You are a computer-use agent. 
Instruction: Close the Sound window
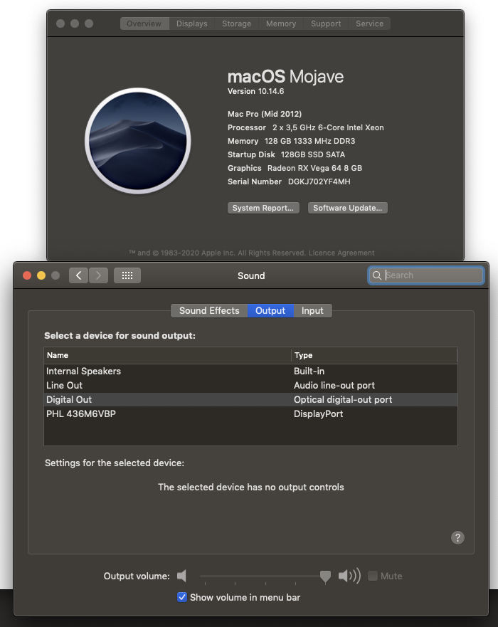pos(27,275)
